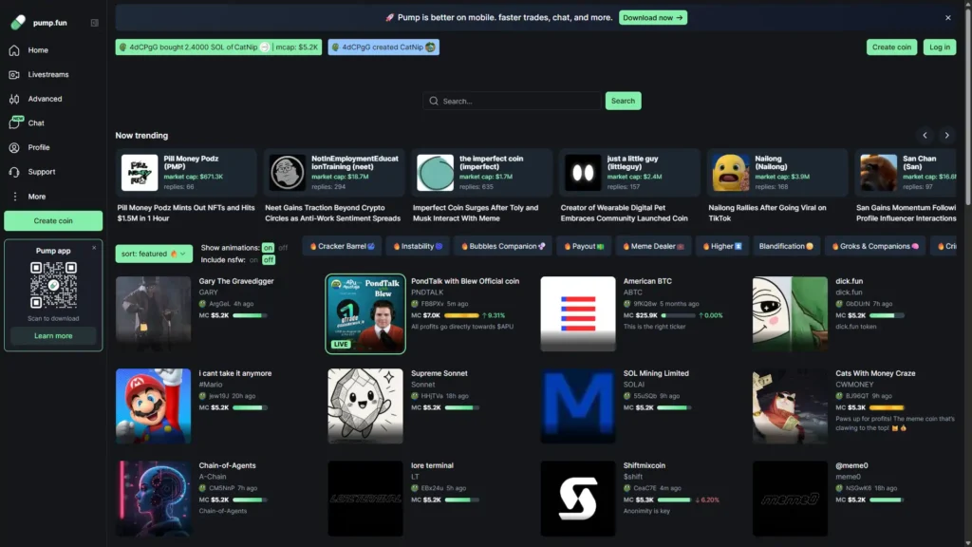This screenshot has width=972, height=547.
Task: Click the top-right Create coin button
Action: (x=891, y=47)
